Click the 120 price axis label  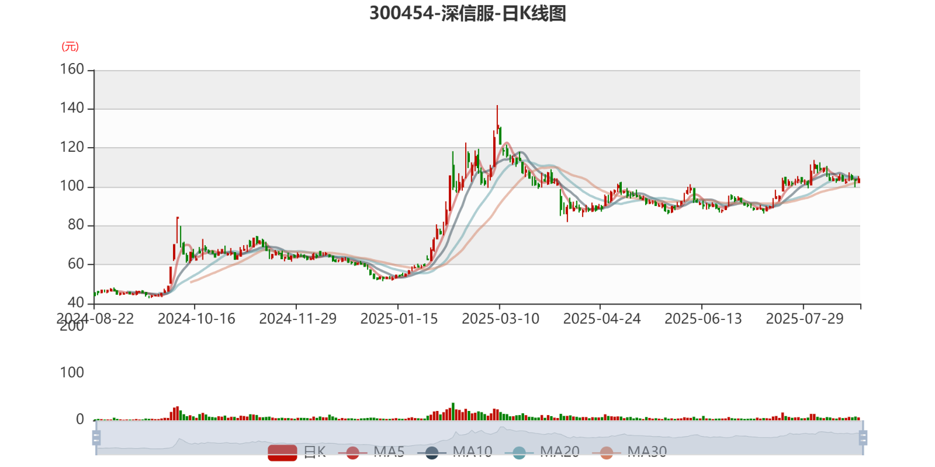click(x=72, y=147)
